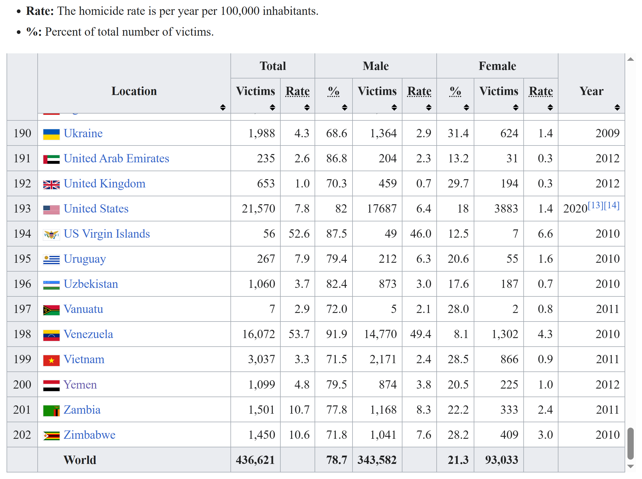Click the Yemen flag icon

pos(51,386)
